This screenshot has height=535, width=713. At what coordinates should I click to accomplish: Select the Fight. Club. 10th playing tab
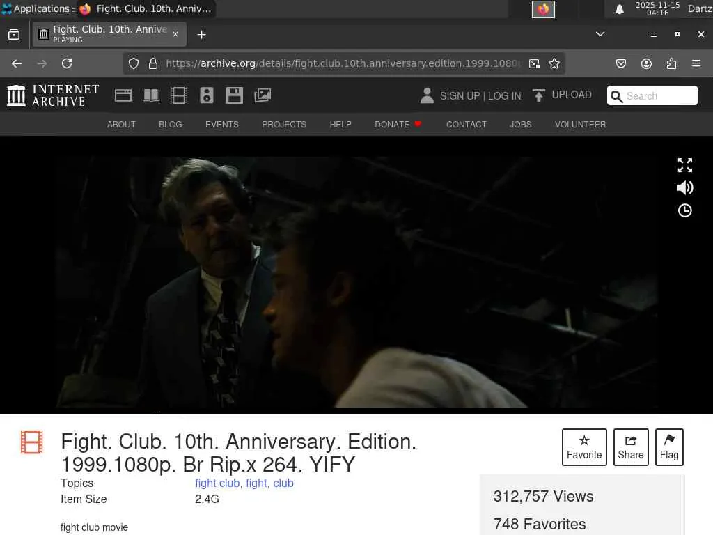coord(109,34)
